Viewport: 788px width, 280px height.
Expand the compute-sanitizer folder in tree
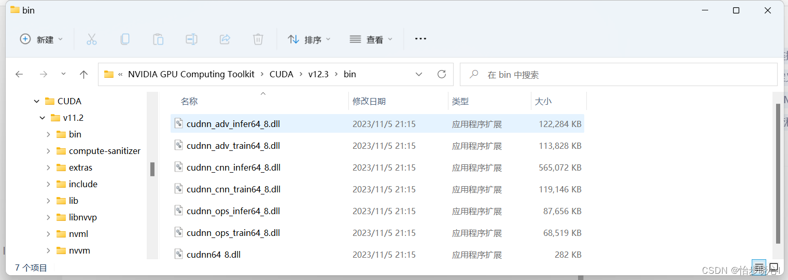(48, 151)
